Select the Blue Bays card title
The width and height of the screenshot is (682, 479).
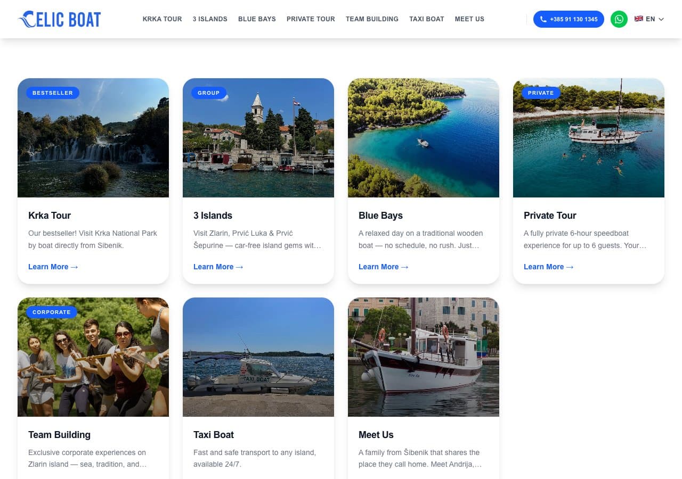[380, 216]
